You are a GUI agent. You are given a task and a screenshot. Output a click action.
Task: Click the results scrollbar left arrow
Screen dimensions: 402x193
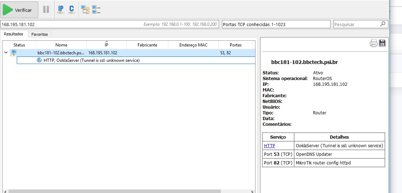(5, 191)
